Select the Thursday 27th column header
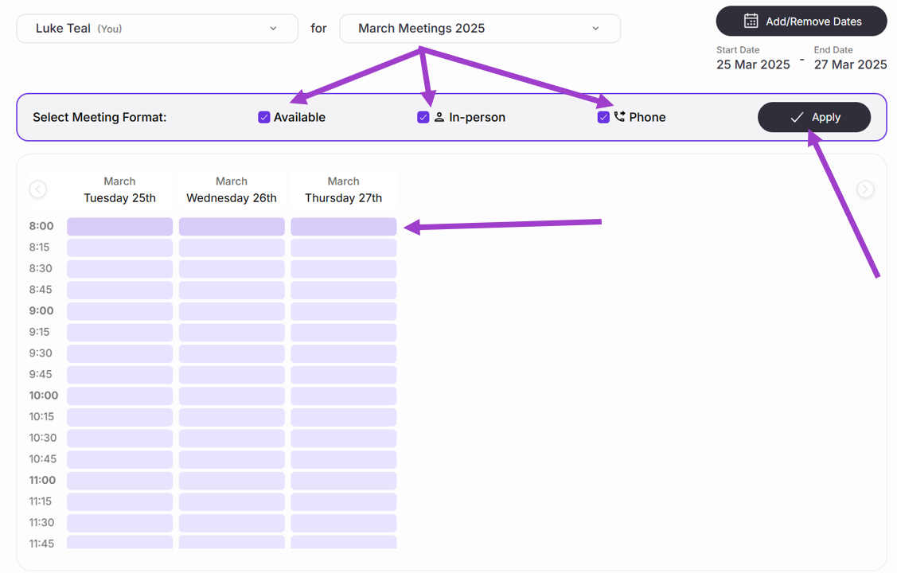897x581 pixels. click(x=343, y=190)
